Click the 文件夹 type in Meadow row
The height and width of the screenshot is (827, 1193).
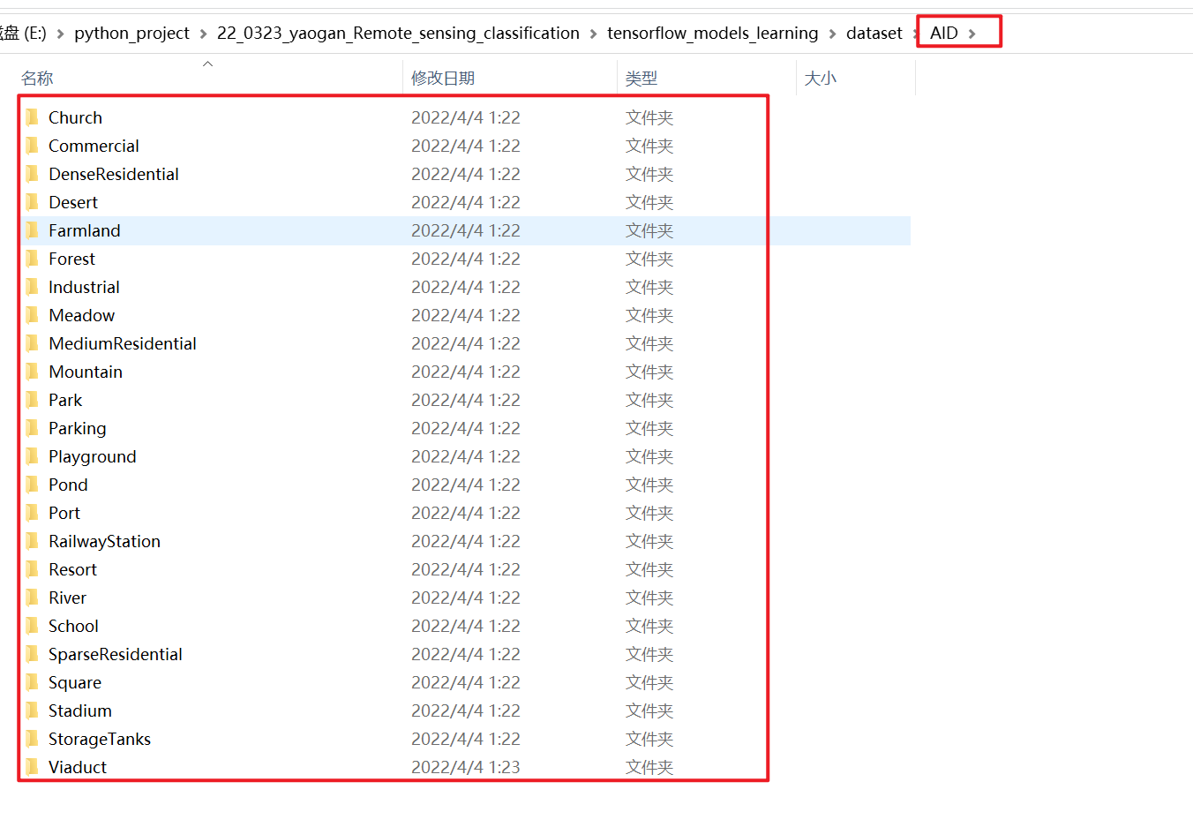pos(649,315)
